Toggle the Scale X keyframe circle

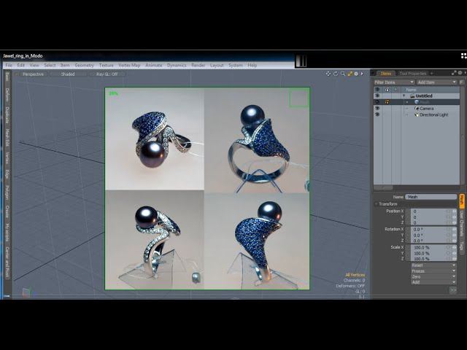pyautogui.click(x=449, y=247)
